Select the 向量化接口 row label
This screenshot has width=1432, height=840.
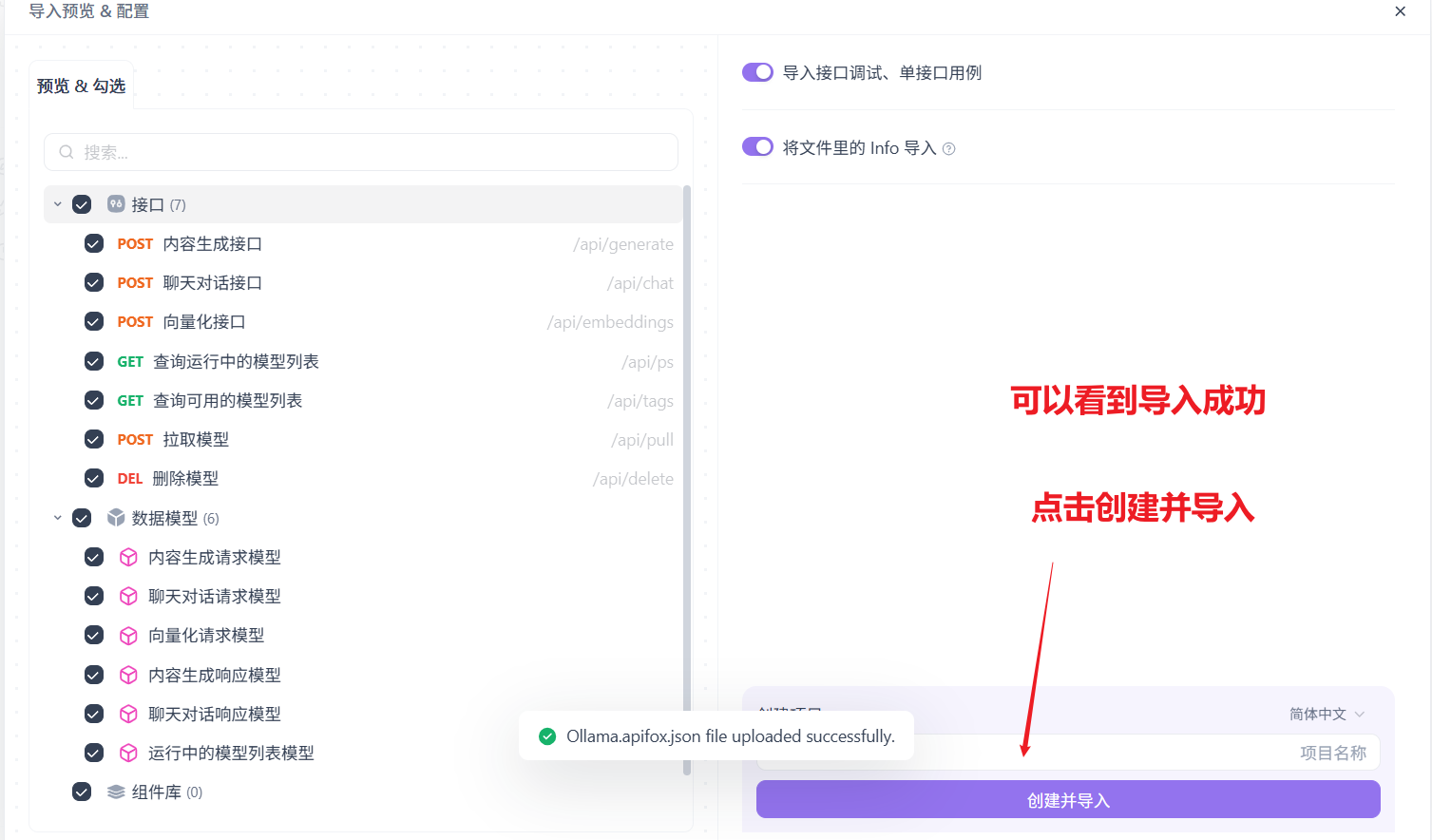204,322
